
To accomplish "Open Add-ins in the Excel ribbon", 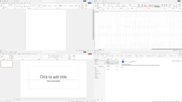I will pyautogui.click(x=180, y=5).
